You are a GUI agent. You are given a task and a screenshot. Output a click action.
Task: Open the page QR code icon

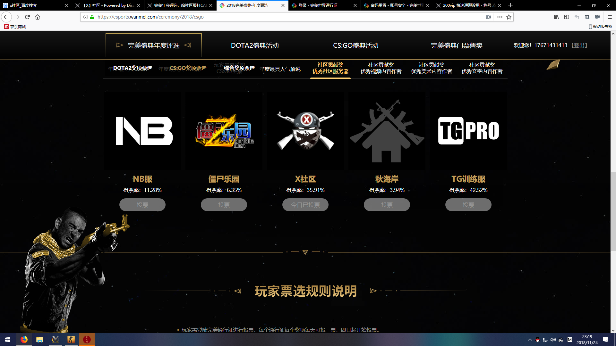click(x=489, y=17)
